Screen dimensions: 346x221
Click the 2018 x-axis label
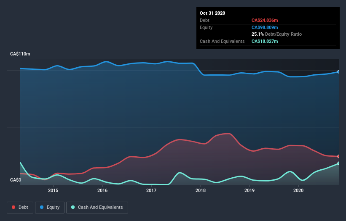tap(201, 190)
